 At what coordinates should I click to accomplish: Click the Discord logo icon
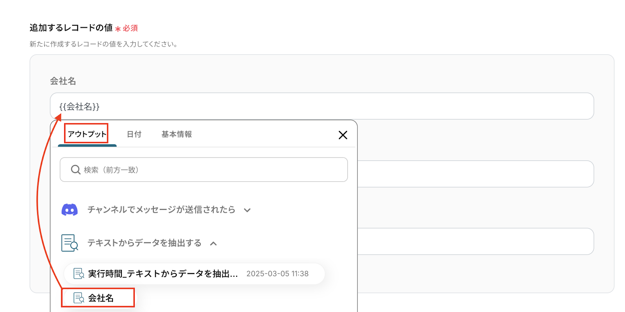(x=70, y=210)
